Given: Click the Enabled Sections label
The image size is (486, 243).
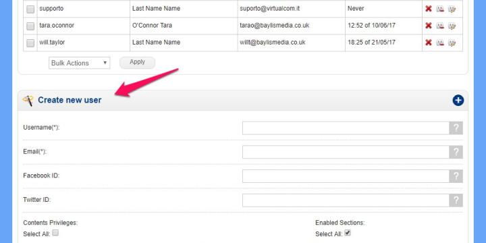Looking at the screenshot, I should [x=340, y=223].
